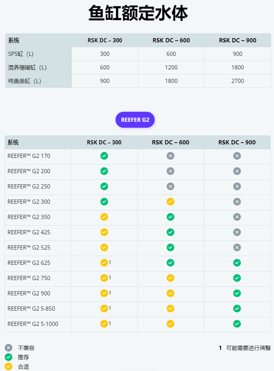Click yellow check for G2 350 under DC-300
The height and width of the screenshot is (371, 274).
click(104, 217)
